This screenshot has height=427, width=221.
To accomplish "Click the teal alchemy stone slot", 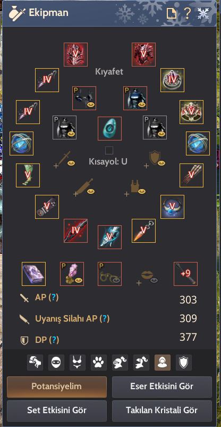I will click(x=109, y=128).
